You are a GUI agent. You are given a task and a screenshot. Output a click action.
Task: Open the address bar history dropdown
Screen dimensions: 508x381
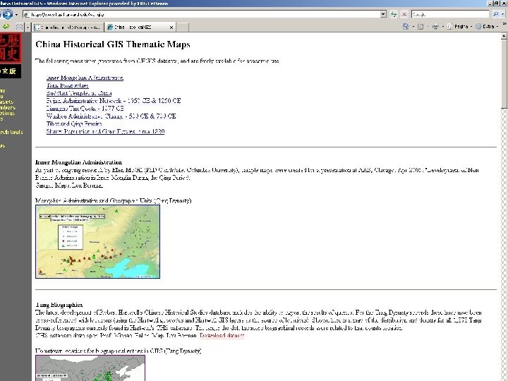[384, 14]
